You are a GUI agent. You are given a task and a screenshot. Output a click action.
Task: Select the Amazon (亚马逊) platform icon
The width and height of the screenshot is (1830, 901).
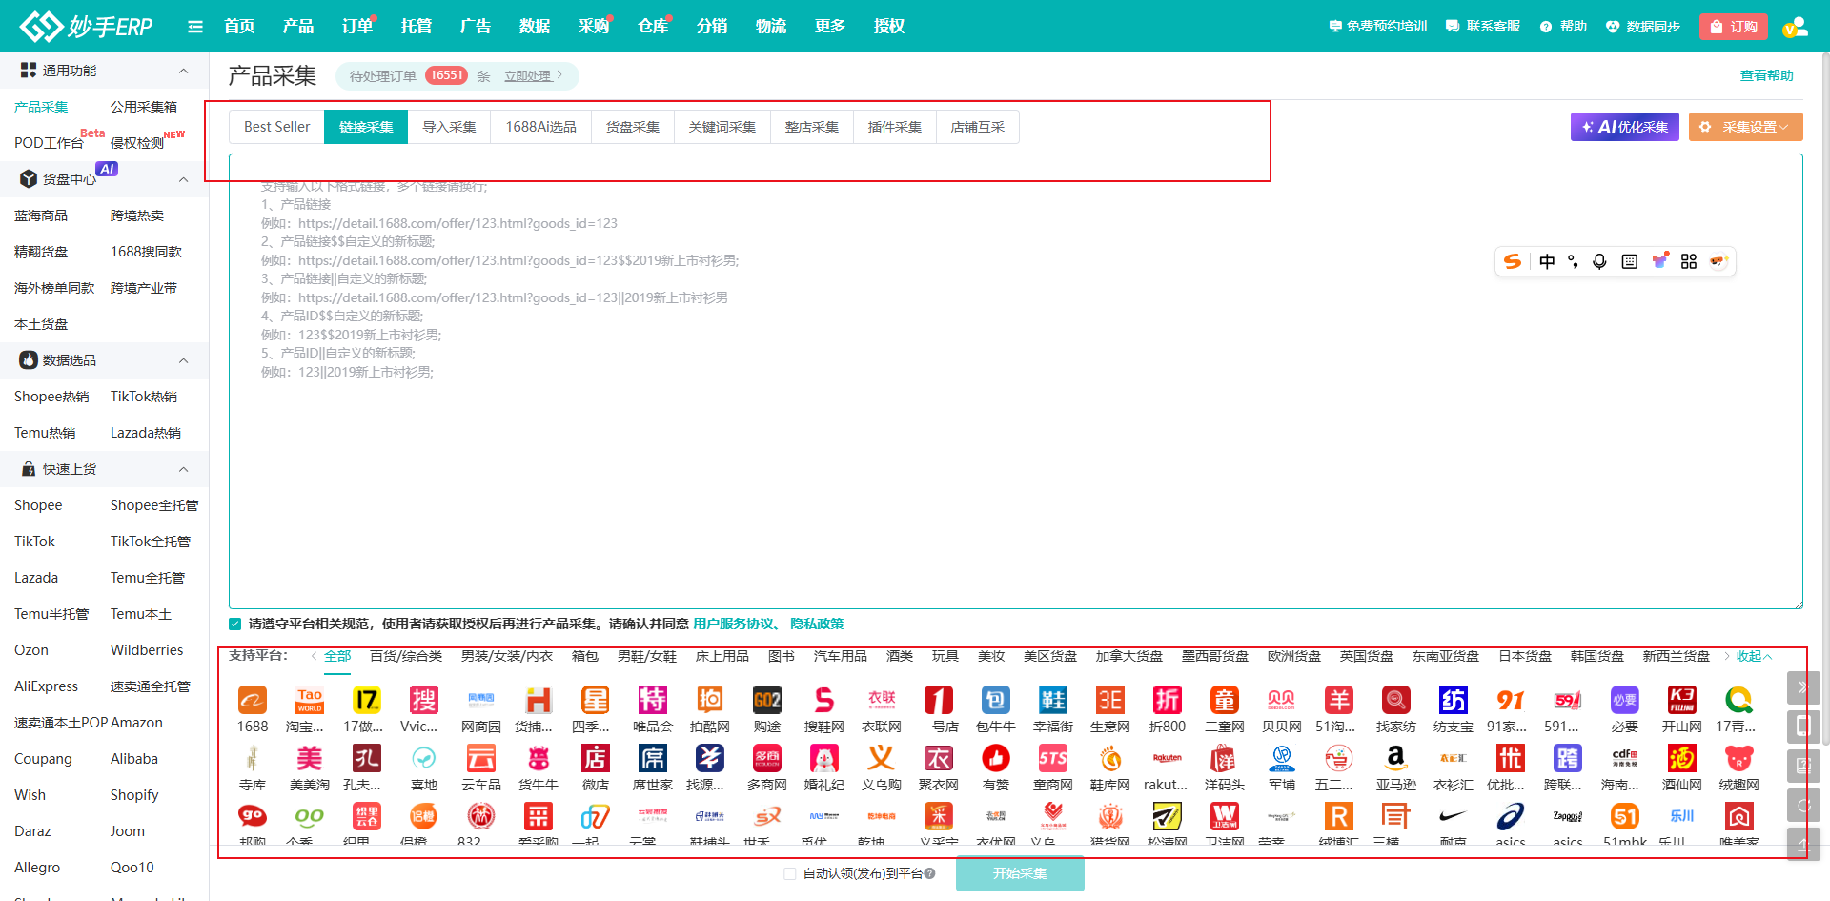coord(1395,759)
